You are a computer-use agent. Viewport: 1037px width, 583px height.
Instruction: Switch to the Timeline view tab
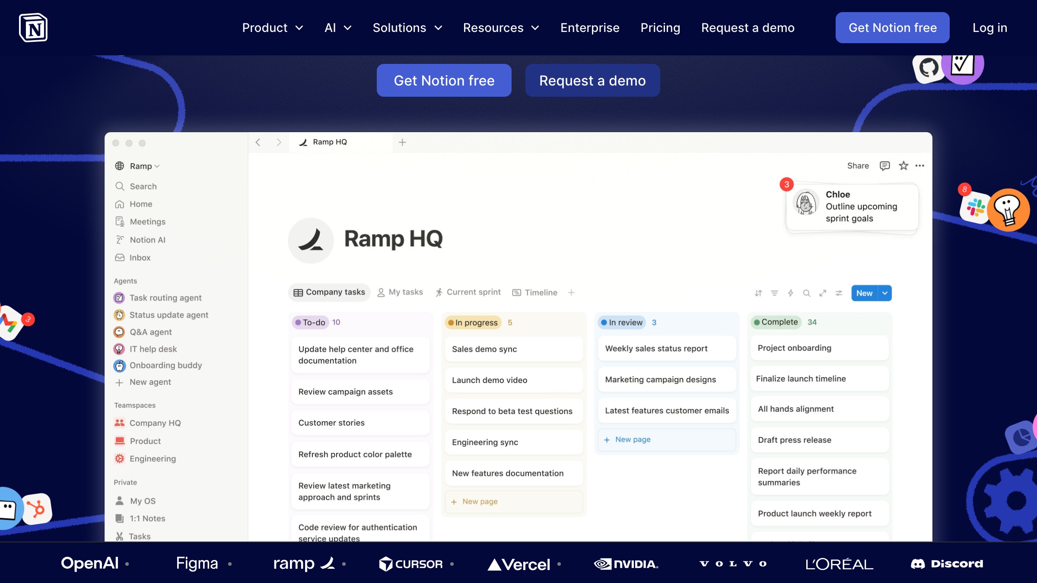[540, 292]
